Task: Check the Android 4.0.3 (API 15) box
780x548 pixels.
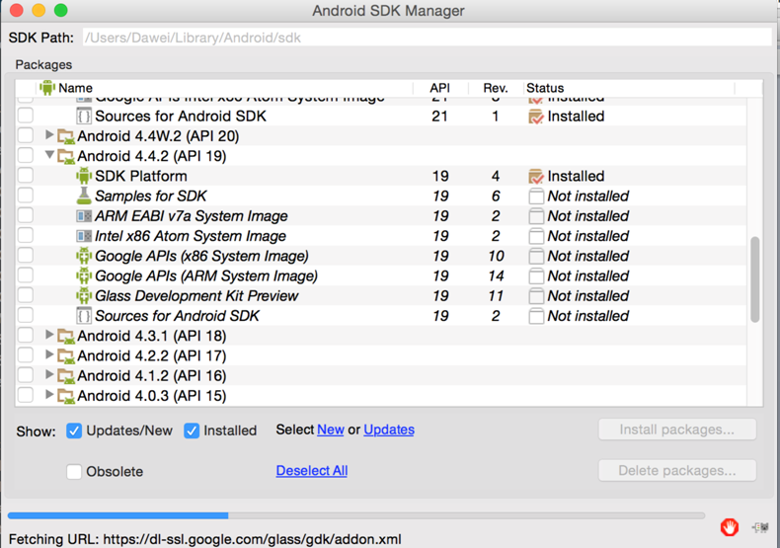Action: [x=26, y=395]
